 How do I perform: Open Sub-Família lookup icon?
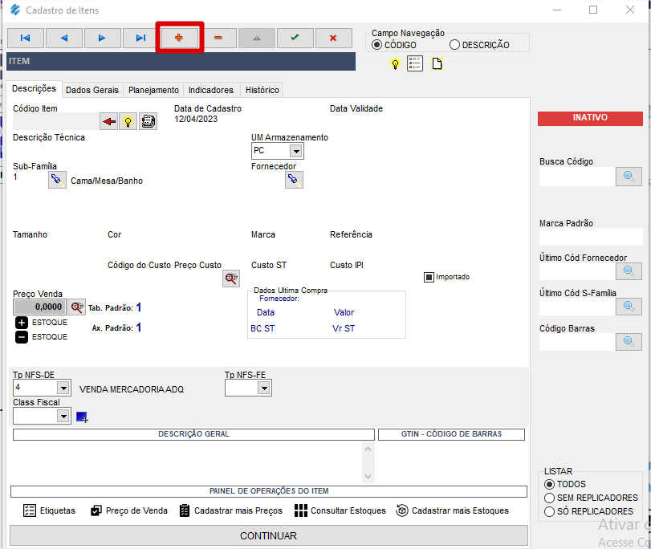tap(57, 180)
